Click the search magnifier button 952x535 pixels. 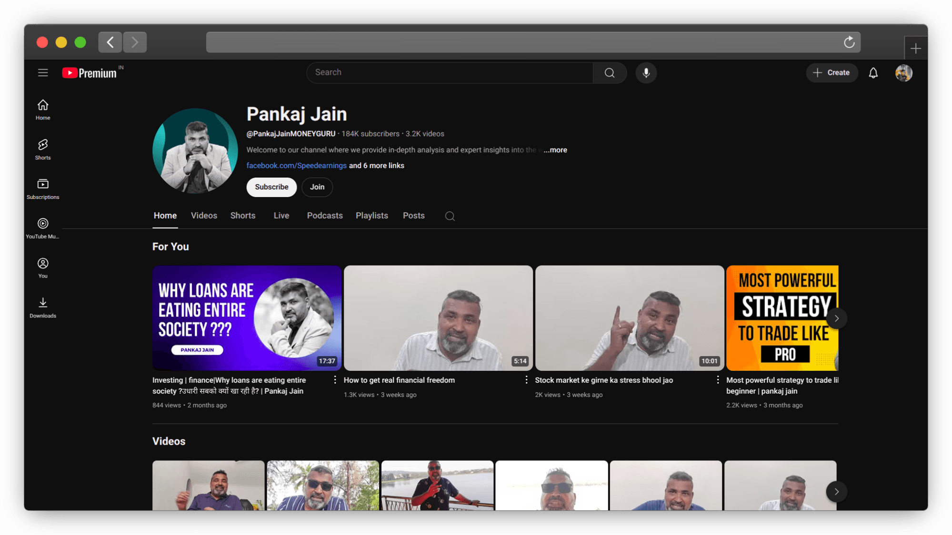pos(610,73)
